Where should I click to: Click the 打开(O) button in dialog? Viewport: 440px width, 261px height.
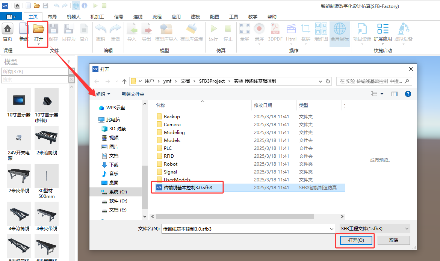356,240
